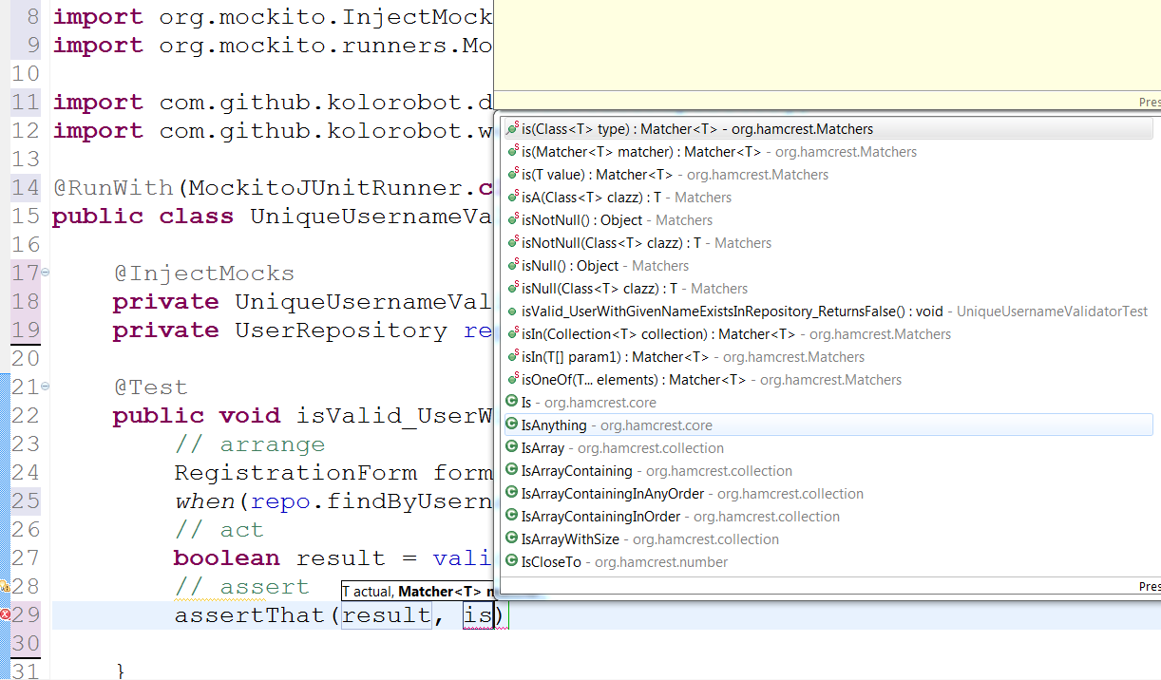Screen dimensions: 1161x680
Task: Click the class icon next to IsArrayWithSize
Action: click(x=510, y=538)
